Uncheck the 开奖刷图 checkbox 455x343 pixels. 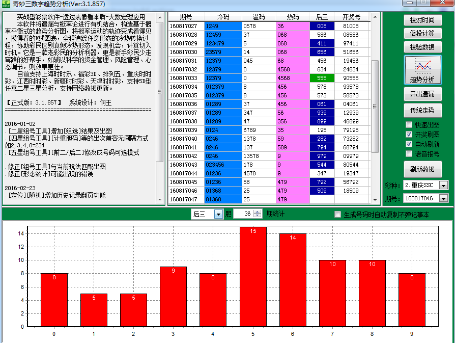(409, 134)
